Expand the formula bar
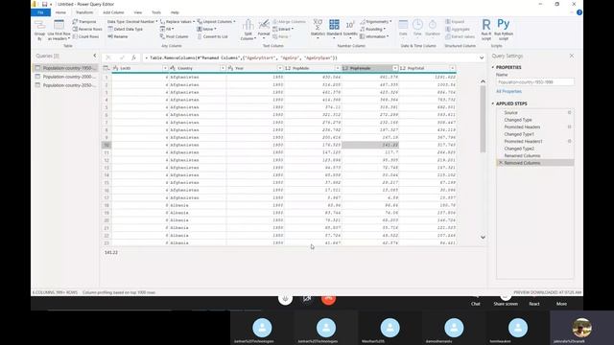Image resolution: width=614 pixels, height=345 pixels. tap(482, 57)
